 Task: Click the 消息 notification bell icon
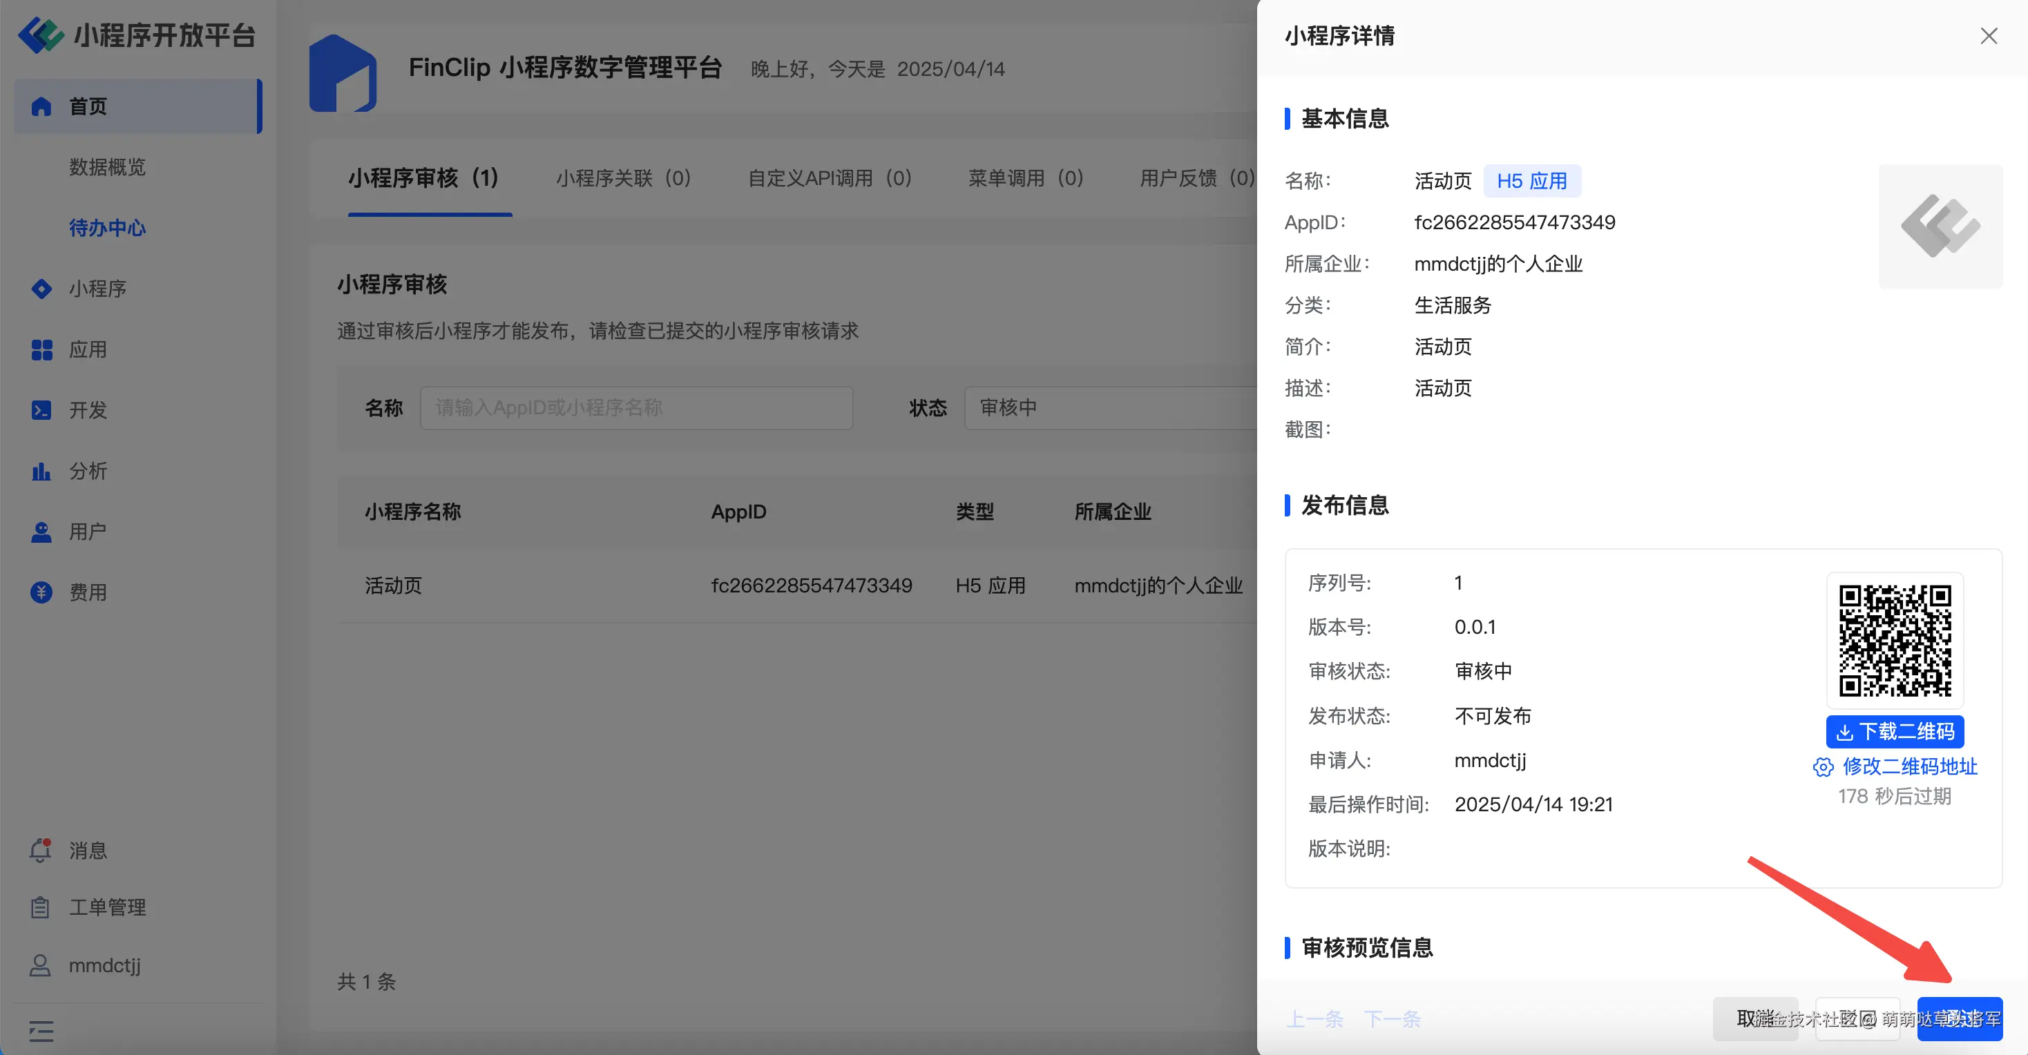point(40,851)
